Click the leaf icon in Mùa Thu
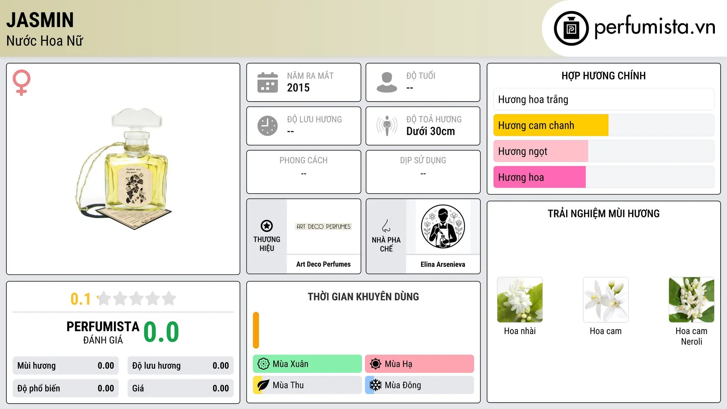 263,385
